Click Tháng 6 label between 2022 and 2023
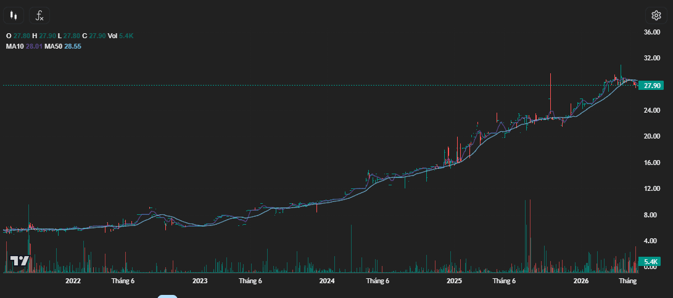 coord(123,281)
